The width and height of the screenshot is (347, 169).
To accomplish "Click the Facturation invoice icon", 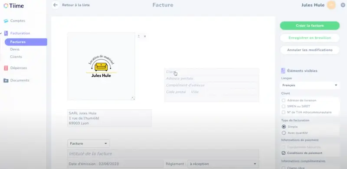I will (x=6, y=33).
